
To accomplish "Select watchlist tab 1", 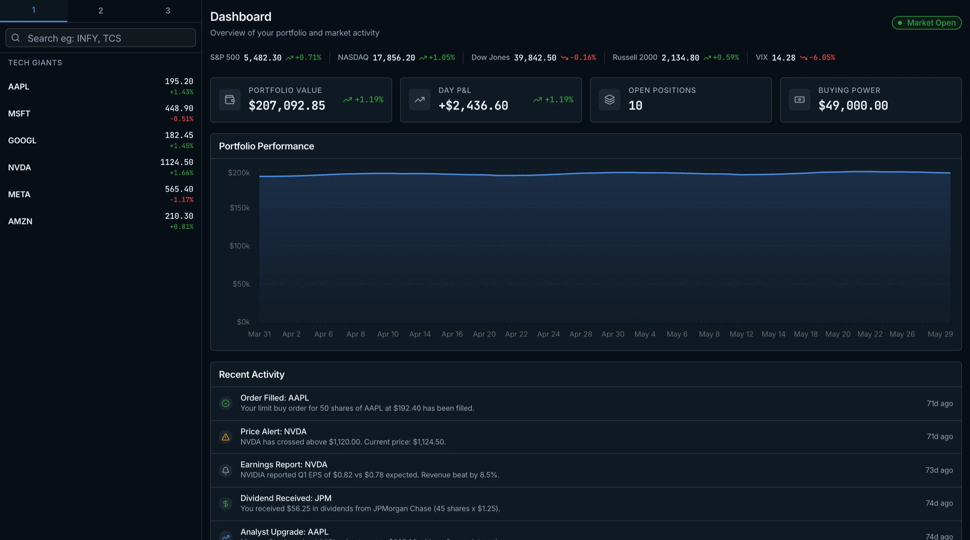I will [34, 10].
